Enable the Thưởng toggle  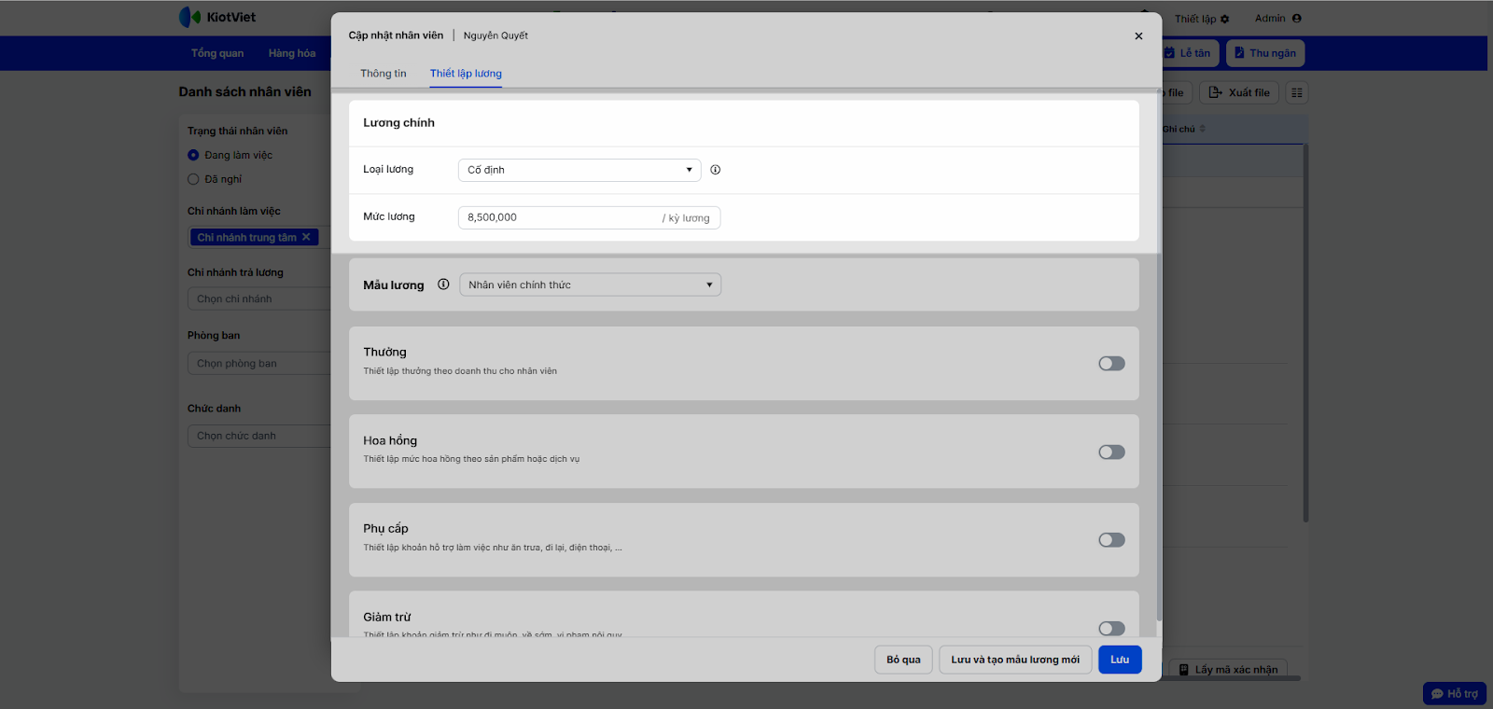click(x=1111, y=364)
